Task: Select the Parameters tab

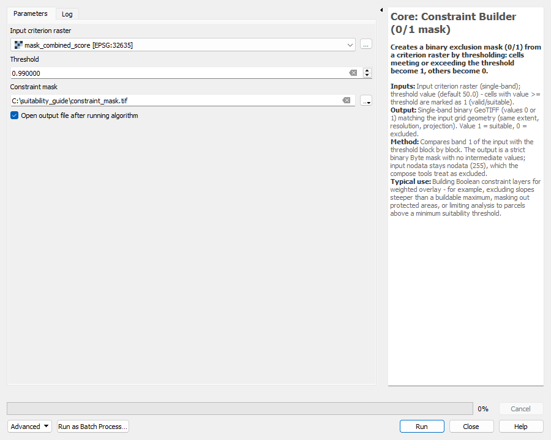Action: coord(31,13)
